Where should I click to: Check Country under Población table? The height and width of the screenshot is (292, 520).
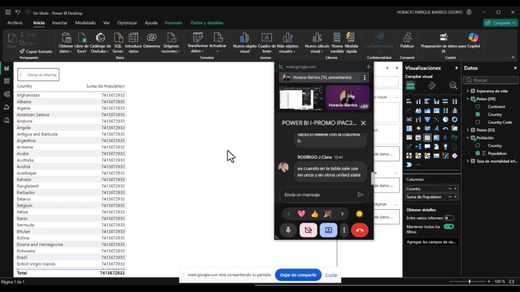pyautogui.click(x=478, y=146)
